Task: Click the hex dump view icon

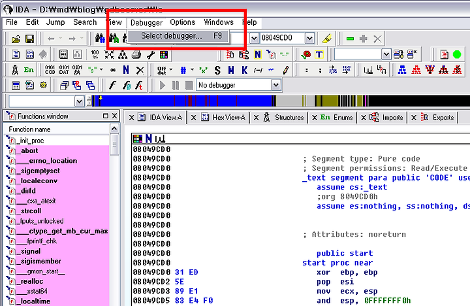Action: tap(29, 54)
